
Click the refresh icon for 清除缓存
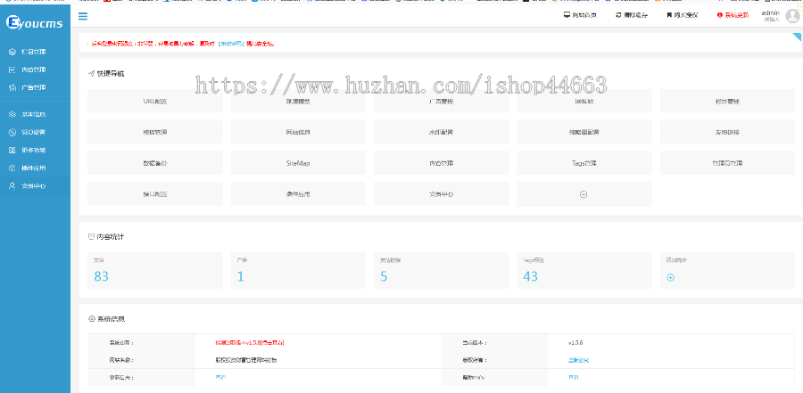(x=618, y=15)
